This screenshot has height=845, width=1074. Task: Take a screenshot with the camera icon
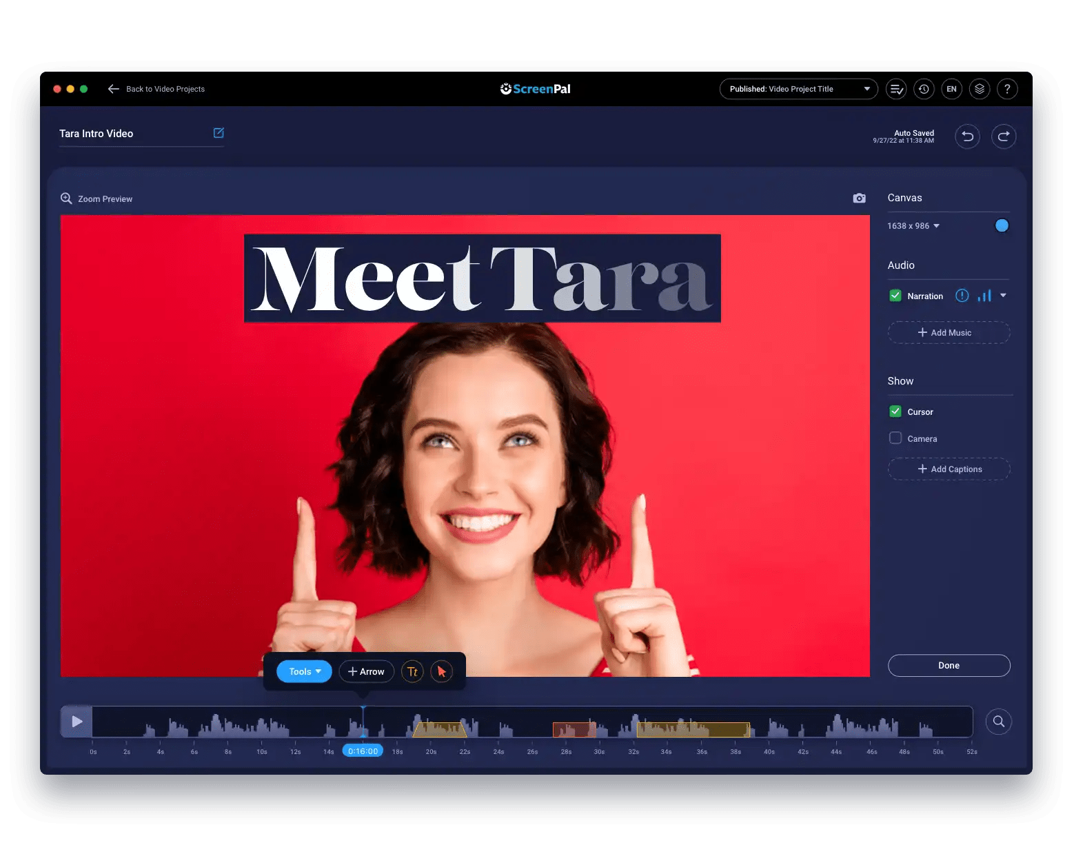pyautogui.click(x=859, y=198)
